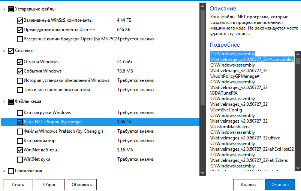The width and height of the screenshot is (301, 191).
Task: Enable Резервные копии браузера Opera checkbox
Action: (20, 39)
